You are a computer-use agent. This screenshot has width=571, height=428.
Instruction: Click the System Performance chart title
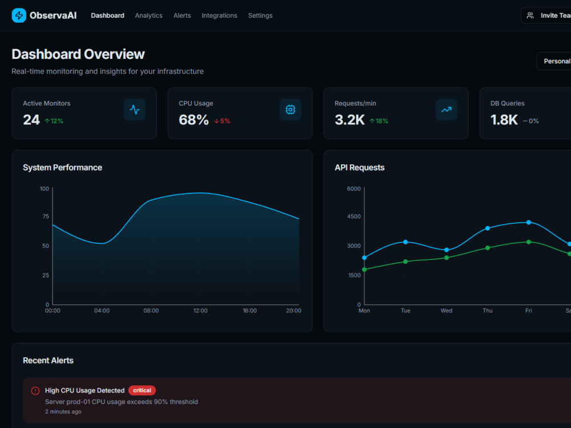point(63,167)
